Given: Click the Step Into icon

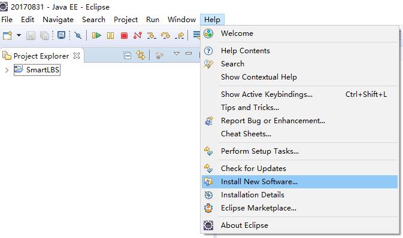Looking at the screenshot, I should [151, 35].
